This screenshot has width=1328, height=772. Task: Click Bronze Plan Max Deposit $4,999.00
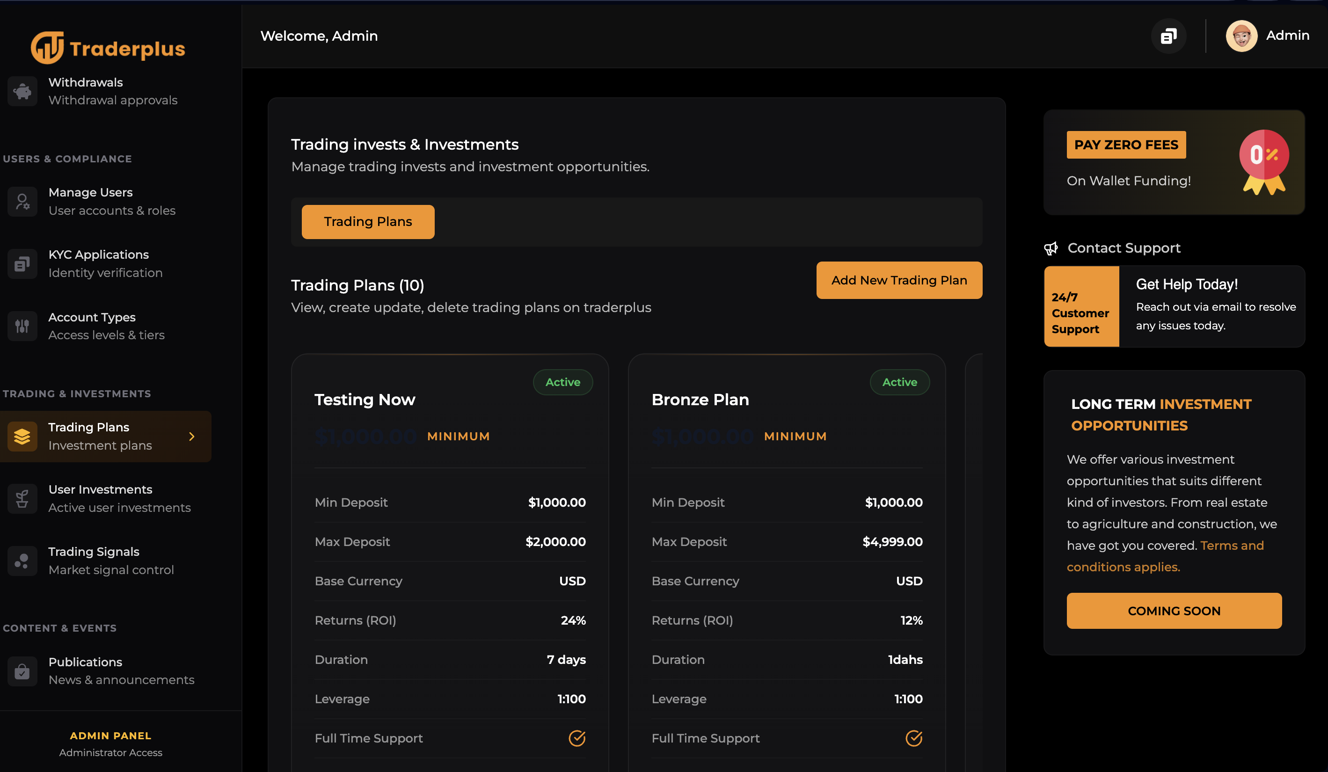click(x=893, y=542)
